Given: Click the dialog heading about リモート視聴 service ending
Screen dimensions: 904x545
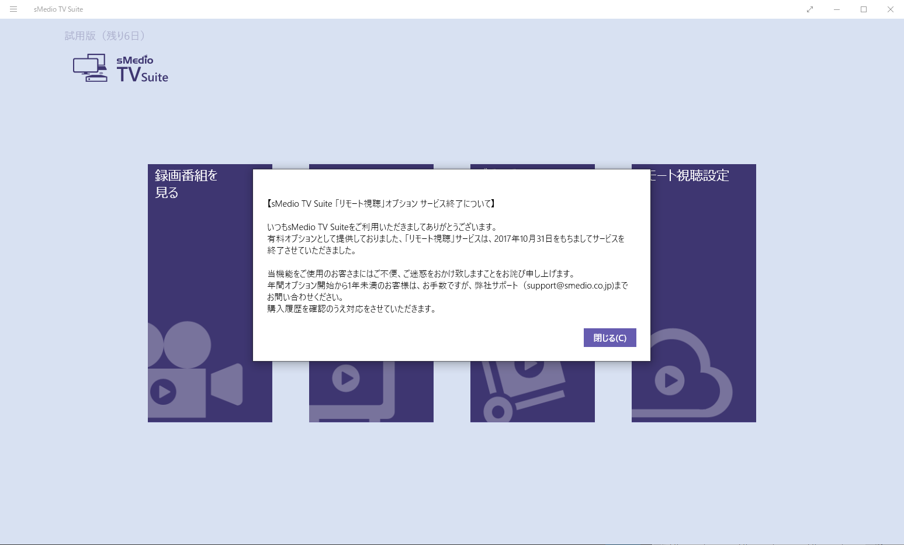Looking at the screenshot, I should 381,204.
